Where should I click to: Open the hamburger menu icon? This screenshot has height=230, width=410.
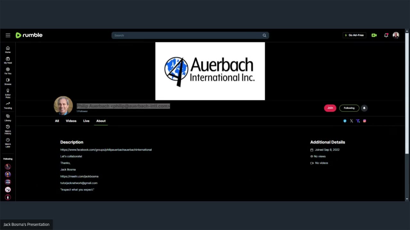8,35
